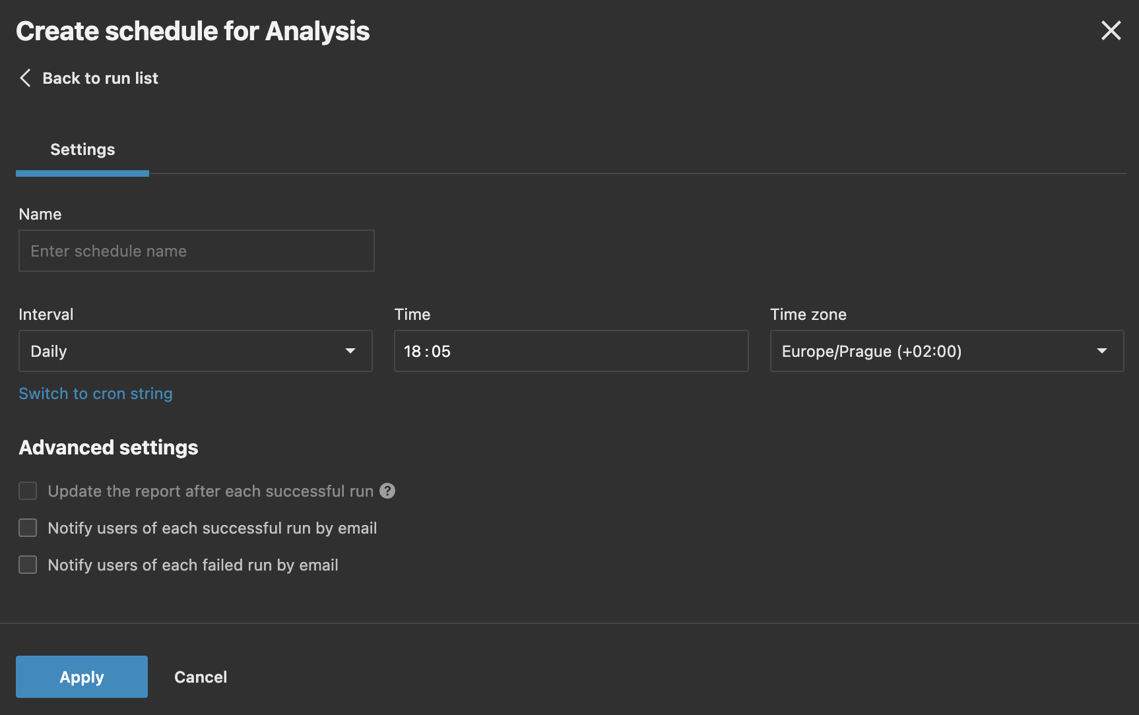Check 'Notify users of each failed run by email'
This screenshot has width=1139, height=715.
pos(27,565)
